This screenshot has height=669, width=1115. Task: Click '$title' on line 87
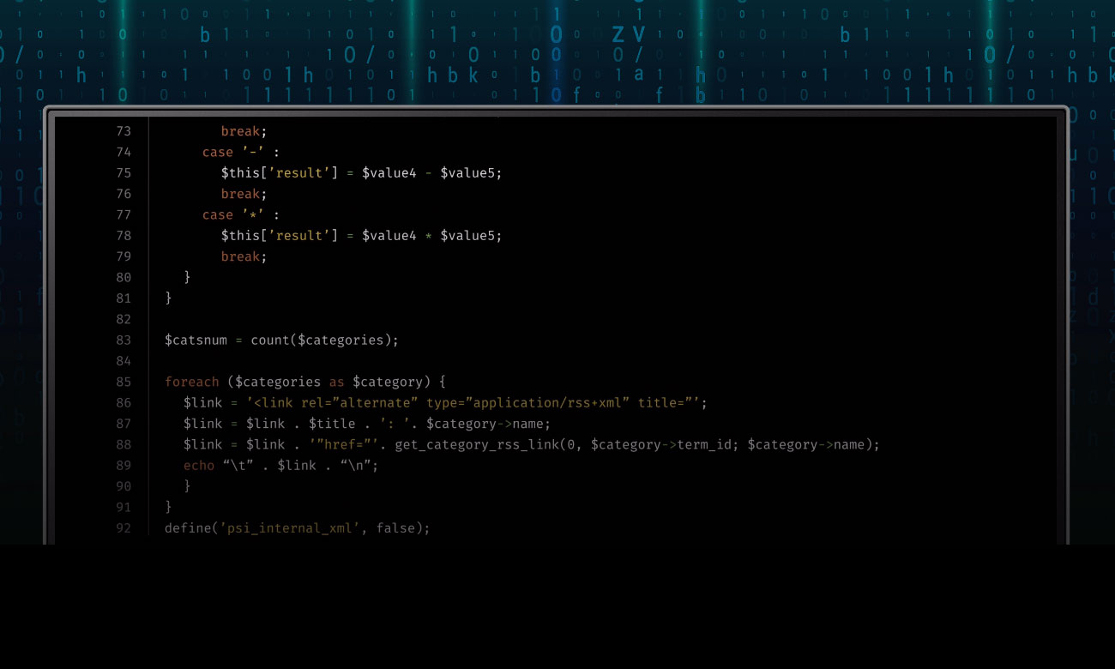332,424
